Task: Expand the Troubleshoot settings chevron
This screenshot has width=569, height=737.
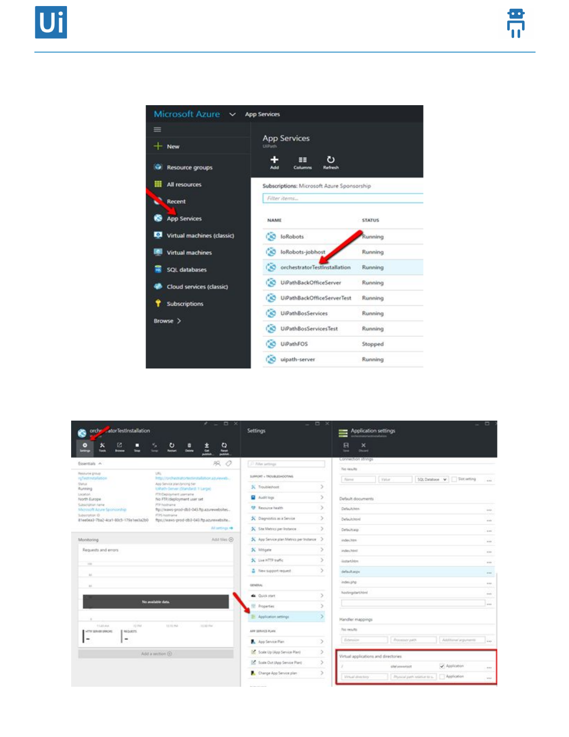Action: (x=322, y=487)
